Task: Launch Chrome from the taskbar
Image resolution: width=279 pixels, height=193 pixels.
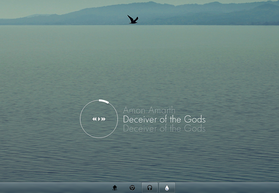Action: (x=132, y=188)
